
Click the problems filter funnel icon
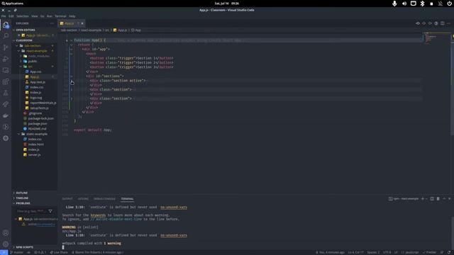50,211
